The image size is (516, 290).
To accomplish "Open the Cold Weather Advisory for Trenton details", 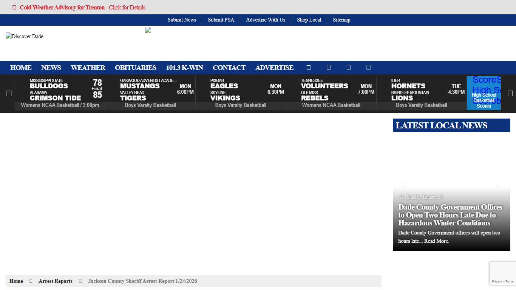I will (x=82, y=8).
